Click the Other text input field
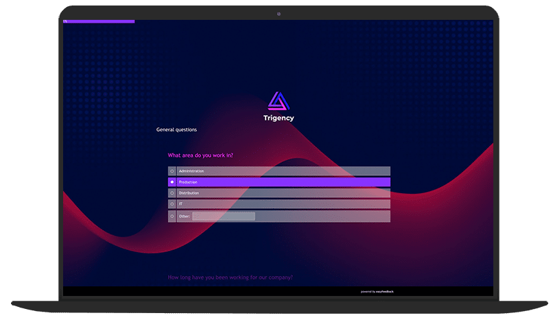 point(224,216)
